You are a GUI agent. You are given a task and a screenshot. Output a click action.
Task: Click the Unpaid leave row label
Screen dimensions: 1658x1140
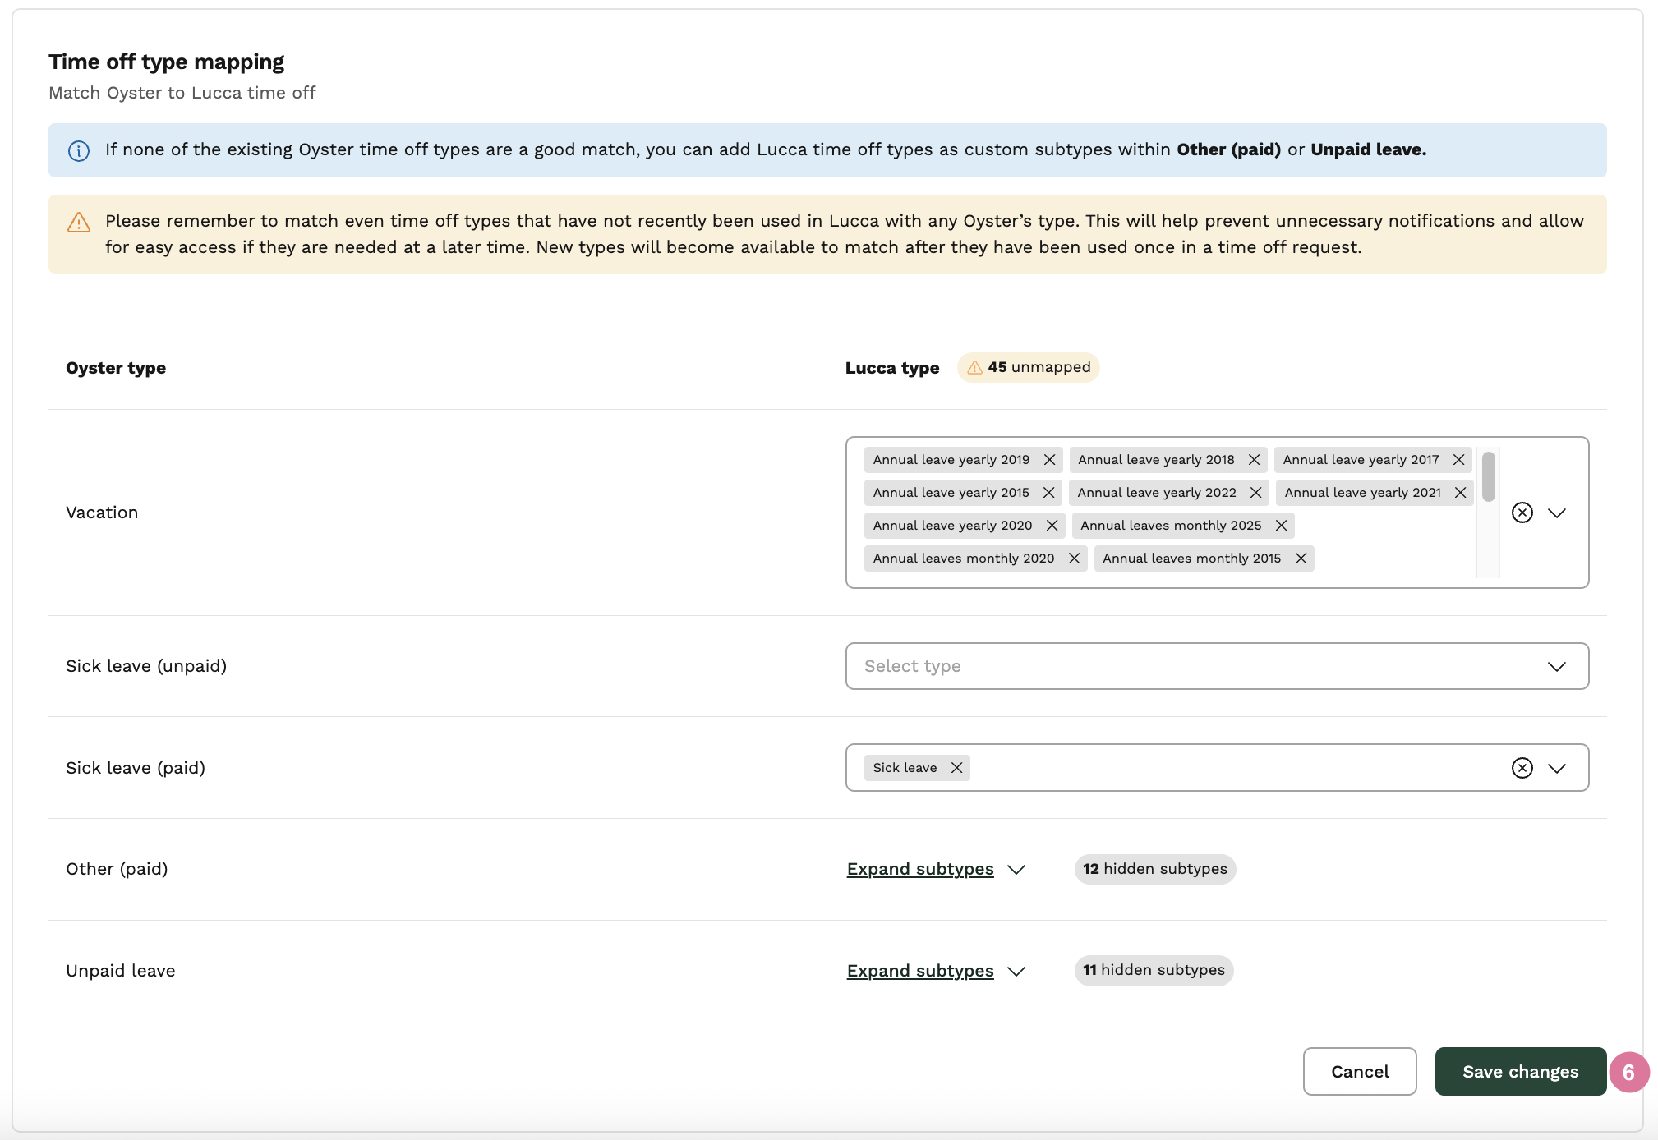click(x=121, y=971)
